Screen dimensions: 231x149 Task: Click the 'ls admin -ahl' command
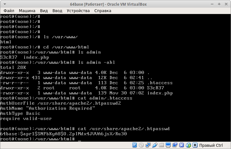coord(97,63)
